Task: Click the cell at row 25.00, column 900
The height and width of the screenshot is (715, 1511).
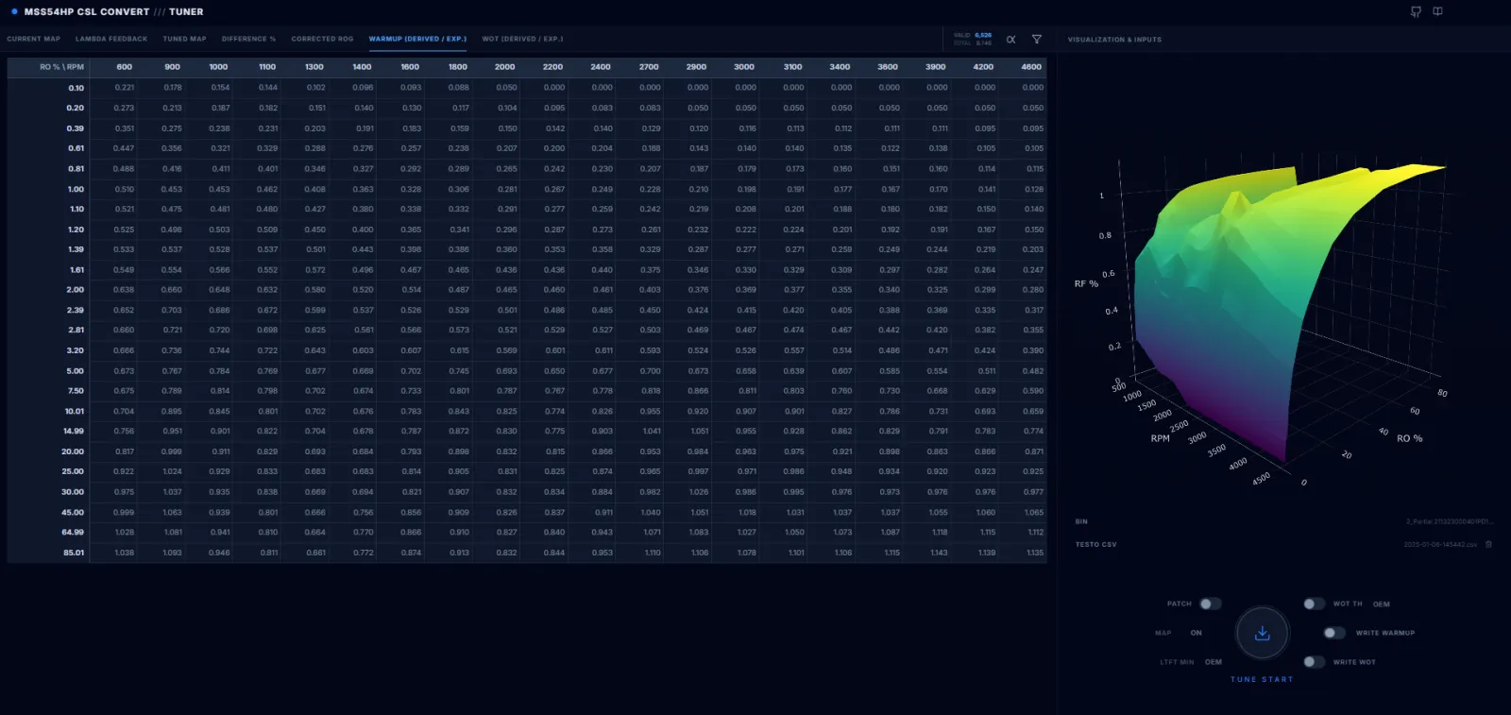Action: (x=161, y=472)
